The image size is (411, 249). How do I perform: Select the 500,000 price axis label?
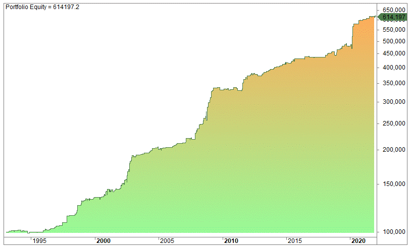click(394, 41)
